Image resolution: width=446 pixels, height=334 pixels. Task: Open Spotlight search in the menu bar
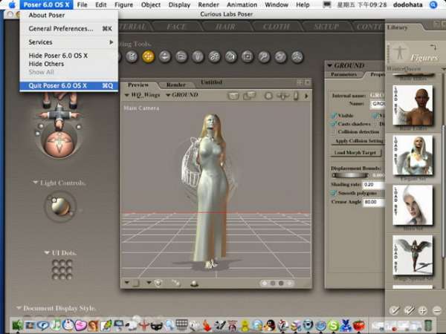pos(433,4)
